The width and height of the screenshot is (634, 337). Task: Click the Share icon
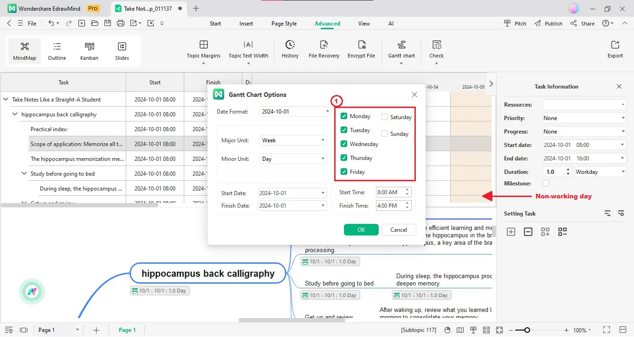[x=574, y=23]
